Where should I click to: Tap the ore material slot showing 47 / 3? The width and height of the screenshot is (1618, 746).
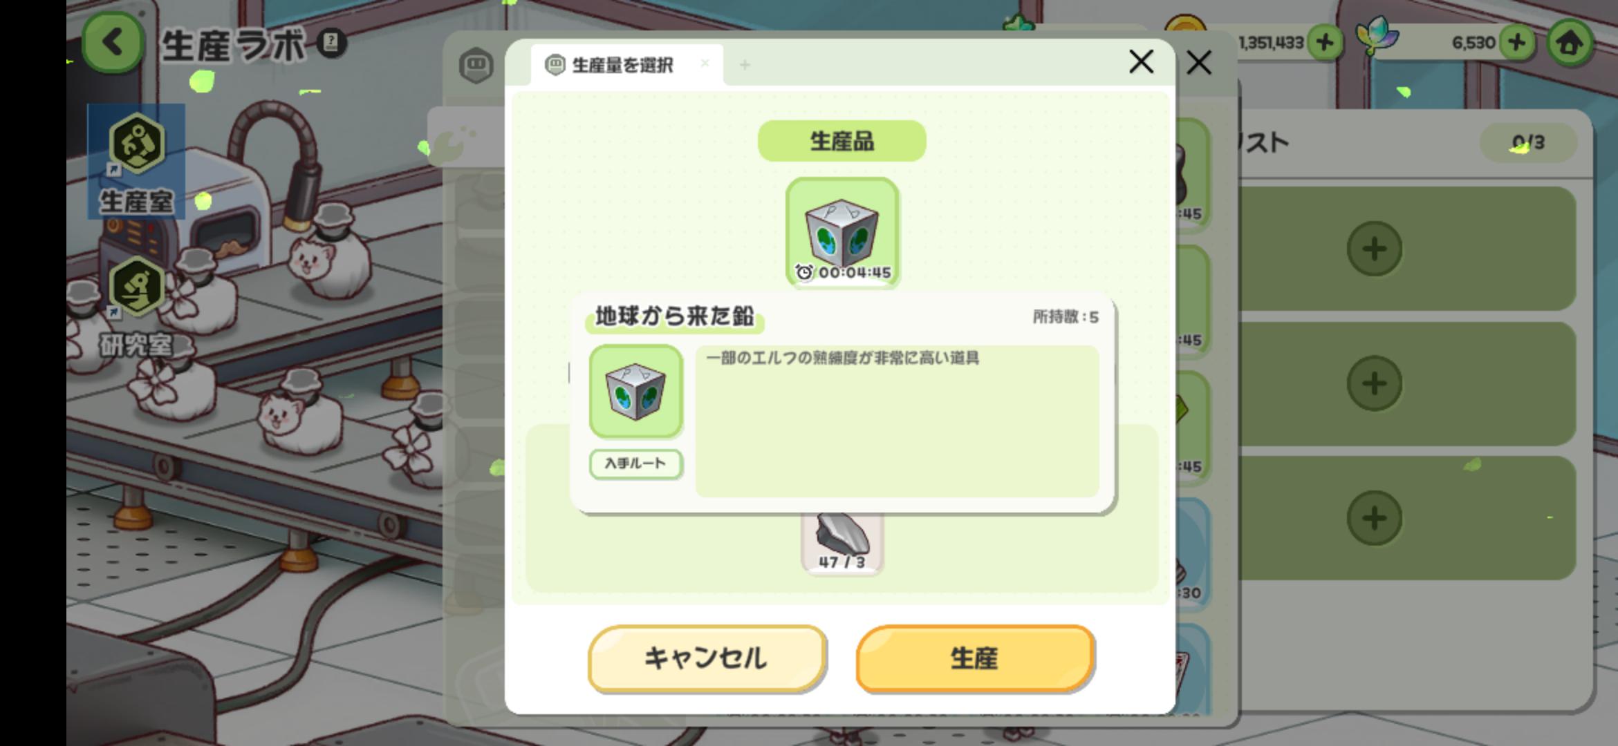(x=841, y=544)
